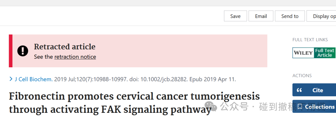Open the Wiley Full Text Article link
The image size is (336, 120).
[314, 53]
